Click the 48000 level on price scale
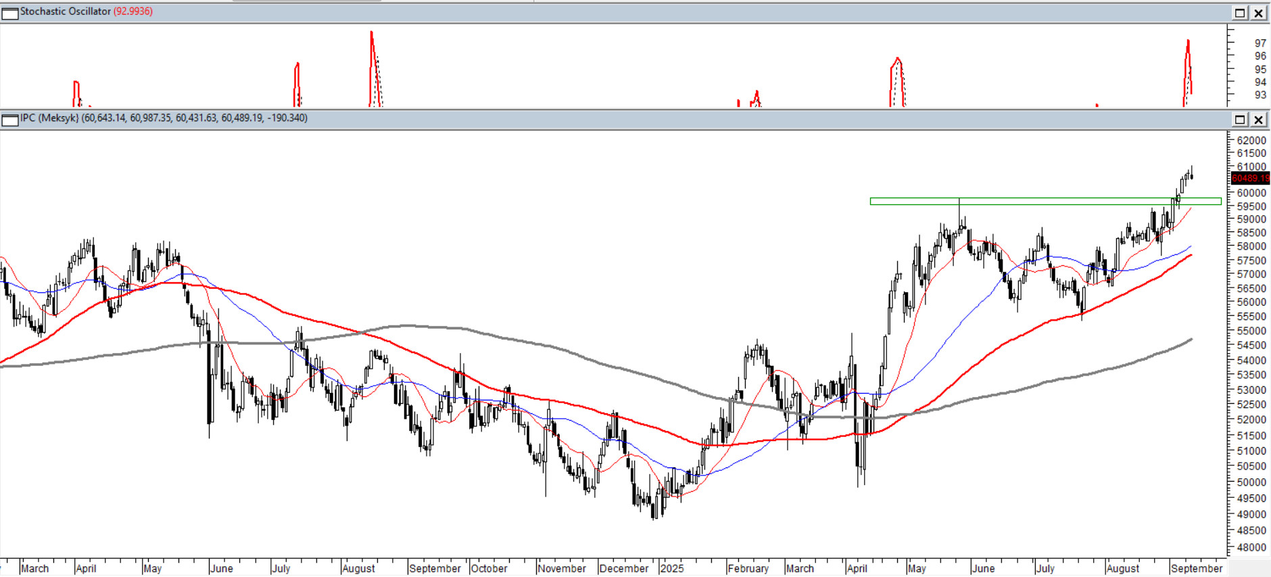 [1251, 547]
